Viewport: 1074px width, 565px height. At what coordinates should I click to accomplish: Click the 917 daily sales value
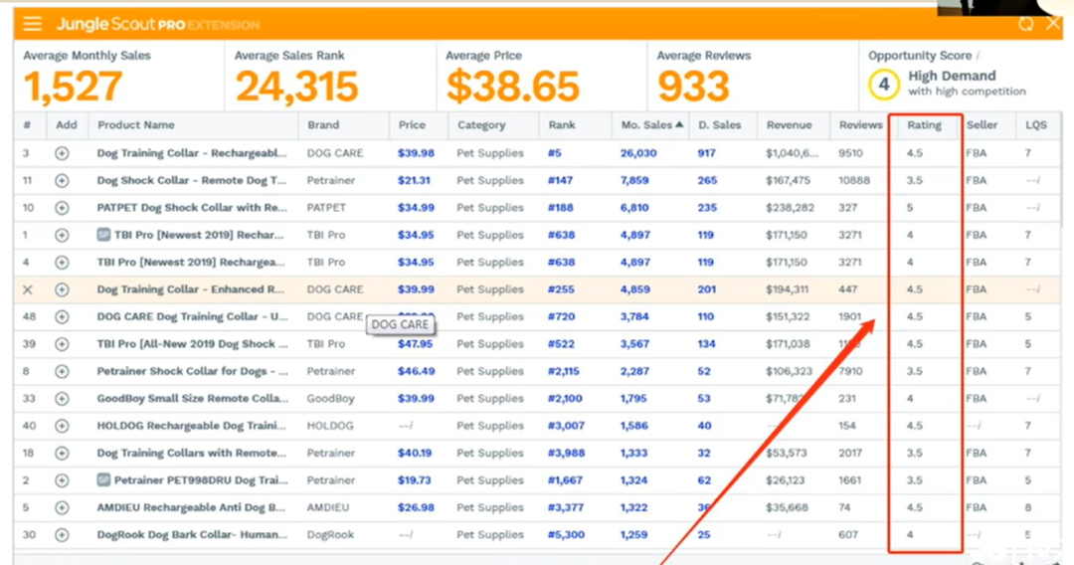[706, 153]
